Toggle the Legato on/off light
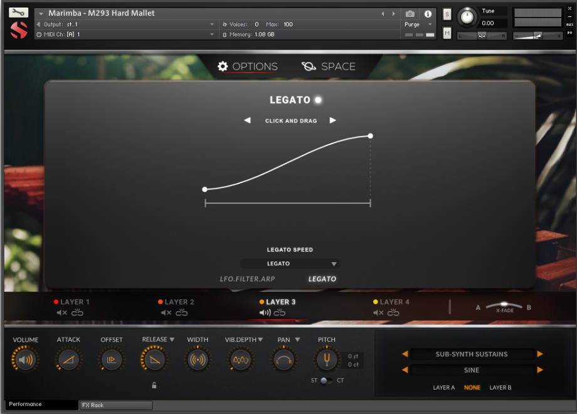The height and width of the screenshot is (414, 577). (x=318, y=100)
